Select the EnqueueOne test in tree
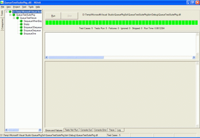 point(30,34)
